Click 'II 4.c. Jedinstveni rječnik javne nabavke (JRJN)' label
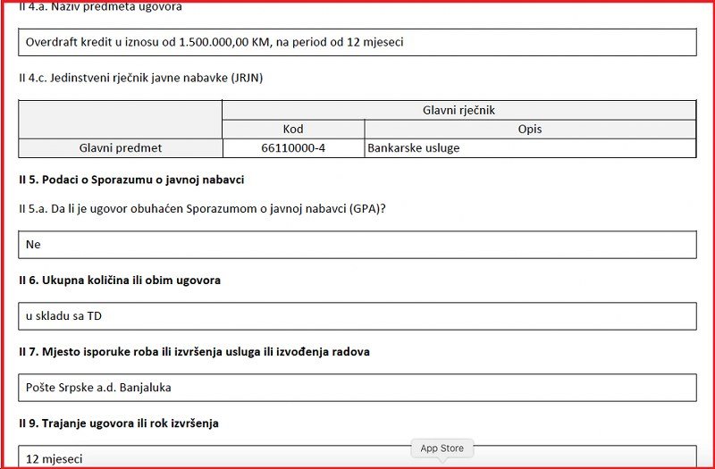The image size is (715, 469). 141,78
